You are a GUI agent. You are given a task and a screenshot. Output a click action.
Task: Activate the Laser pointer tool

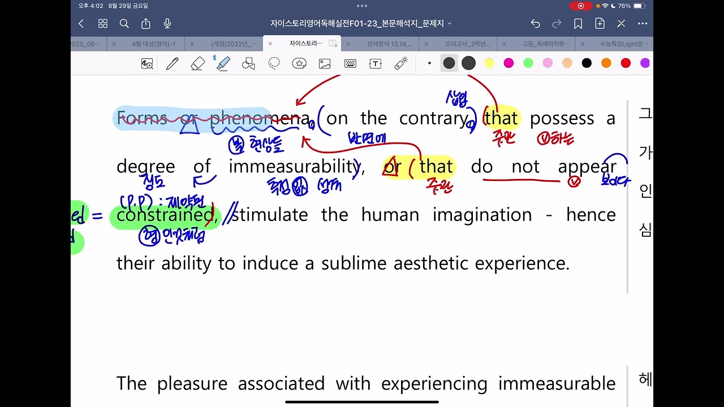[x=401, y=63]
